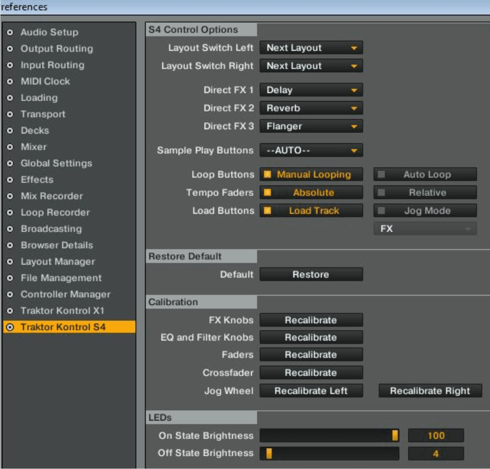Click the radio bullet beside MIDI Clock
490x469 pixels.
pos(10,81)
